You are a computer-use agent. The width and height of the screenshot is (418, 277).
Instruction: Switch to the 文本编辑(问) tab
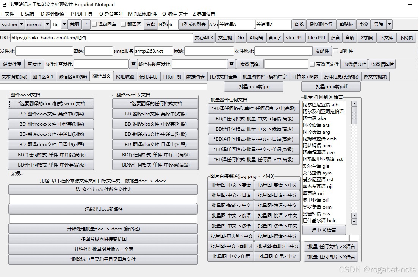15,77
